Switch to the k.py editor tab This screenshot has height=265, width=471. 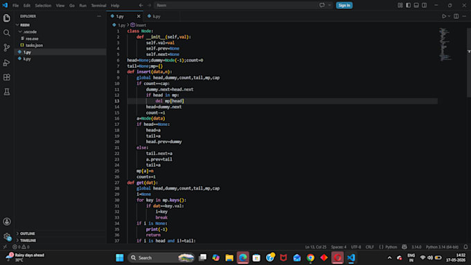[156, 16]
